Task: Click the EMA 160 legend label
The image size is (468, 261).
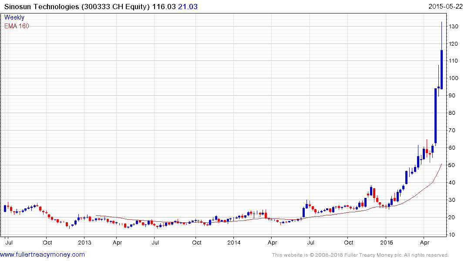Action: (x=17, y=26)
